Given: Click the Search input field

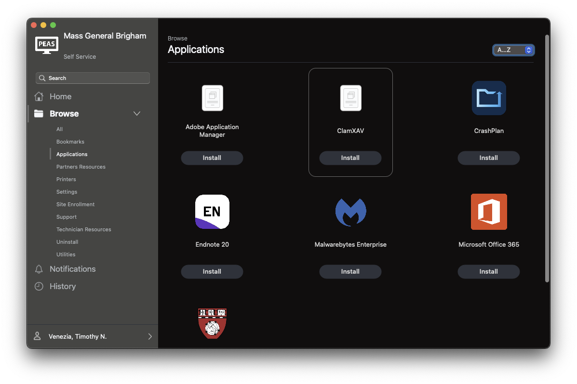Looking at the screenshot, I should [93, 78].
